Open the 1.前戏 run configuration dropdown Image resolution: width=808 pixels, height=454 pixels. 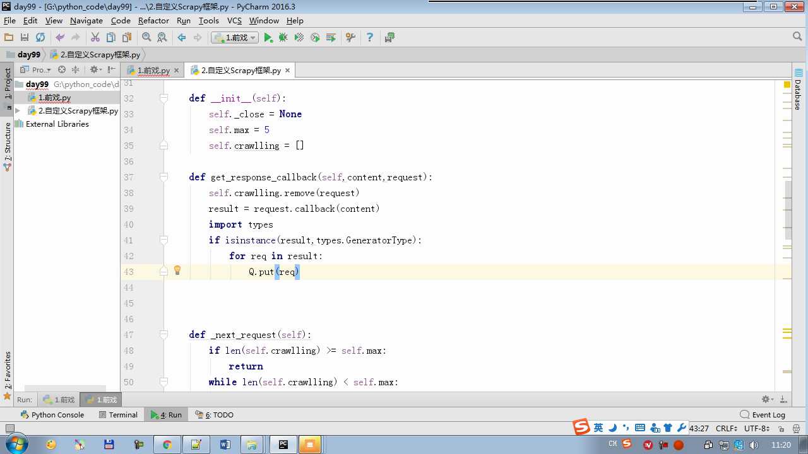235,38
